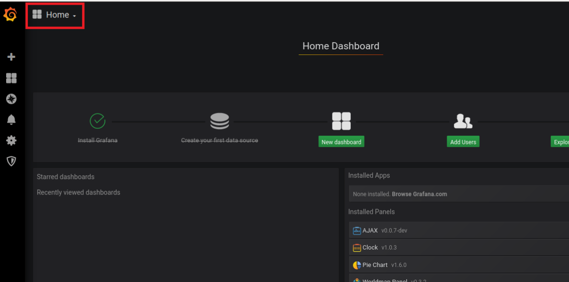569x282 pixels.
Task: Open the Dashboards grid icon in sidebar
Action: [x=11, y=78]
